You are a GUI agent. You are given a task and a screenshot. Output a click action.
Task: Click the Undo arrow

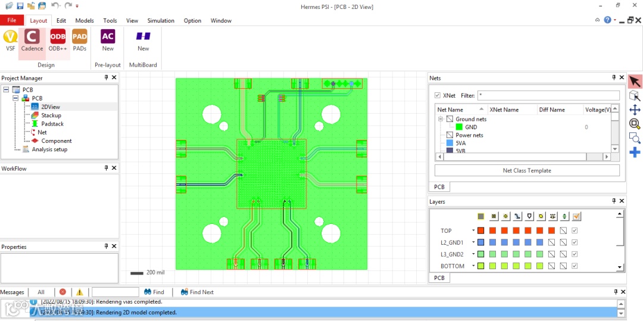click(x=55, y=6)
